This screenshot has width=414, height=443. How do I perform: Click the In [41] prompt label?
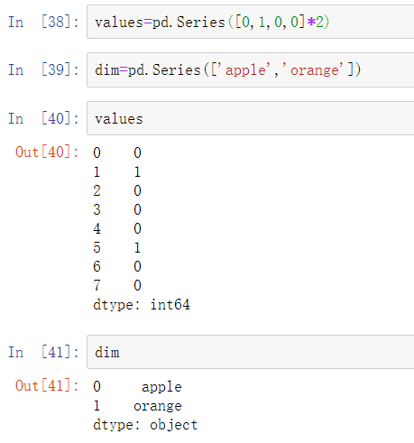(43, 352)
